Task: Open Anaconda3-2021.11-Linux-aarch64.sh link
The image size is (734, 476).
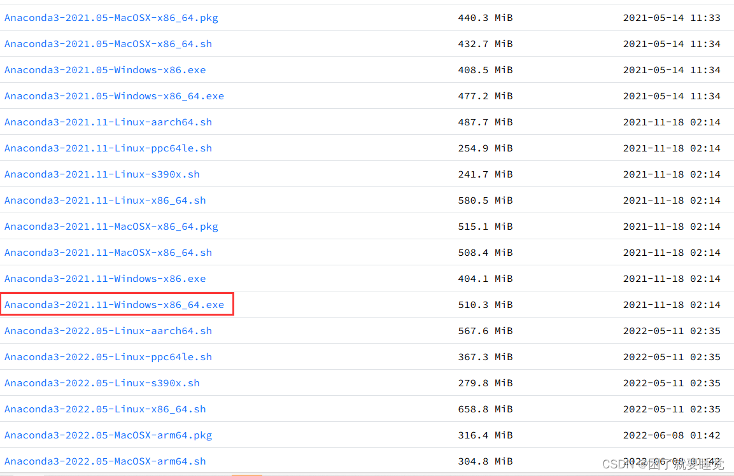Action: point(108,122)
